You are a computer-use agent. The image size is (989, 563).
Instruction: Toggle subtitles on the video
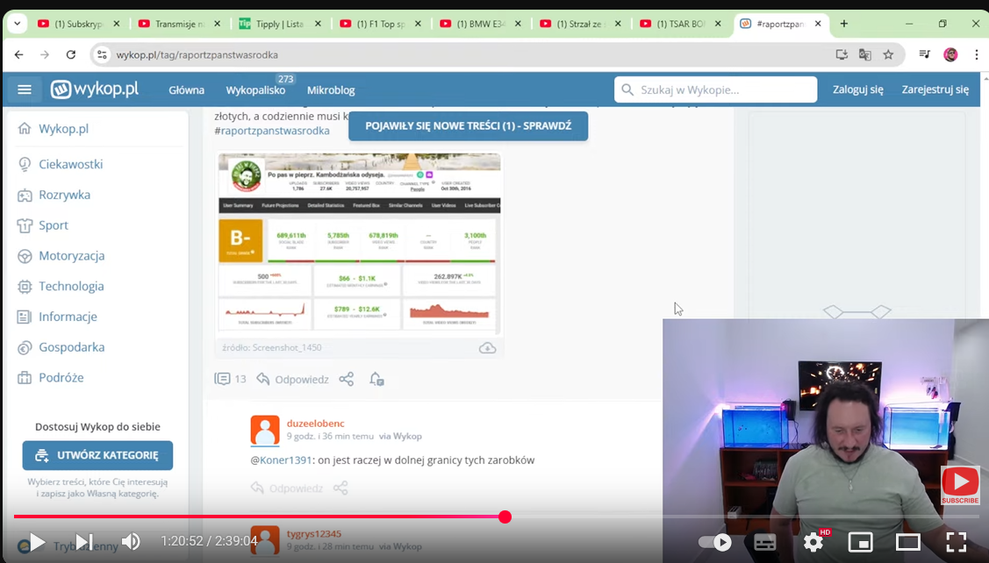[x=765, y=542]
